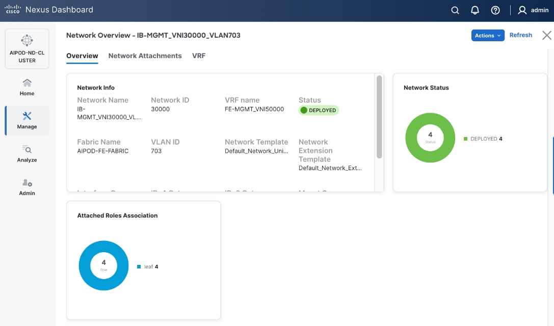Click the VLAN ID value 703
This screenshot has height=326, width=554.
pos(156,151)
